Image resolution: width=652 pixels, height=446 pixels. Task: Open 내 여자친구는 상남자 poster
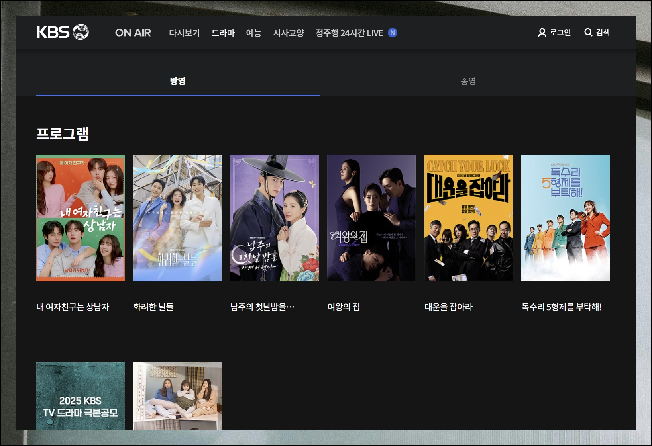click(x=81, y=218)
